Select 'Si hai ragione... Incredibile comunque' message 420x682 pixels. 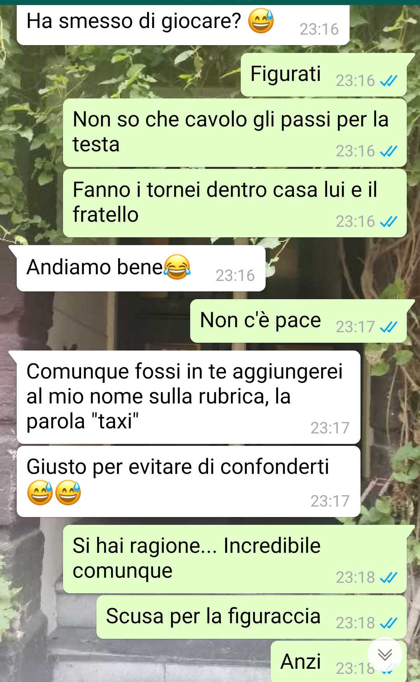[x=235, y=559]
